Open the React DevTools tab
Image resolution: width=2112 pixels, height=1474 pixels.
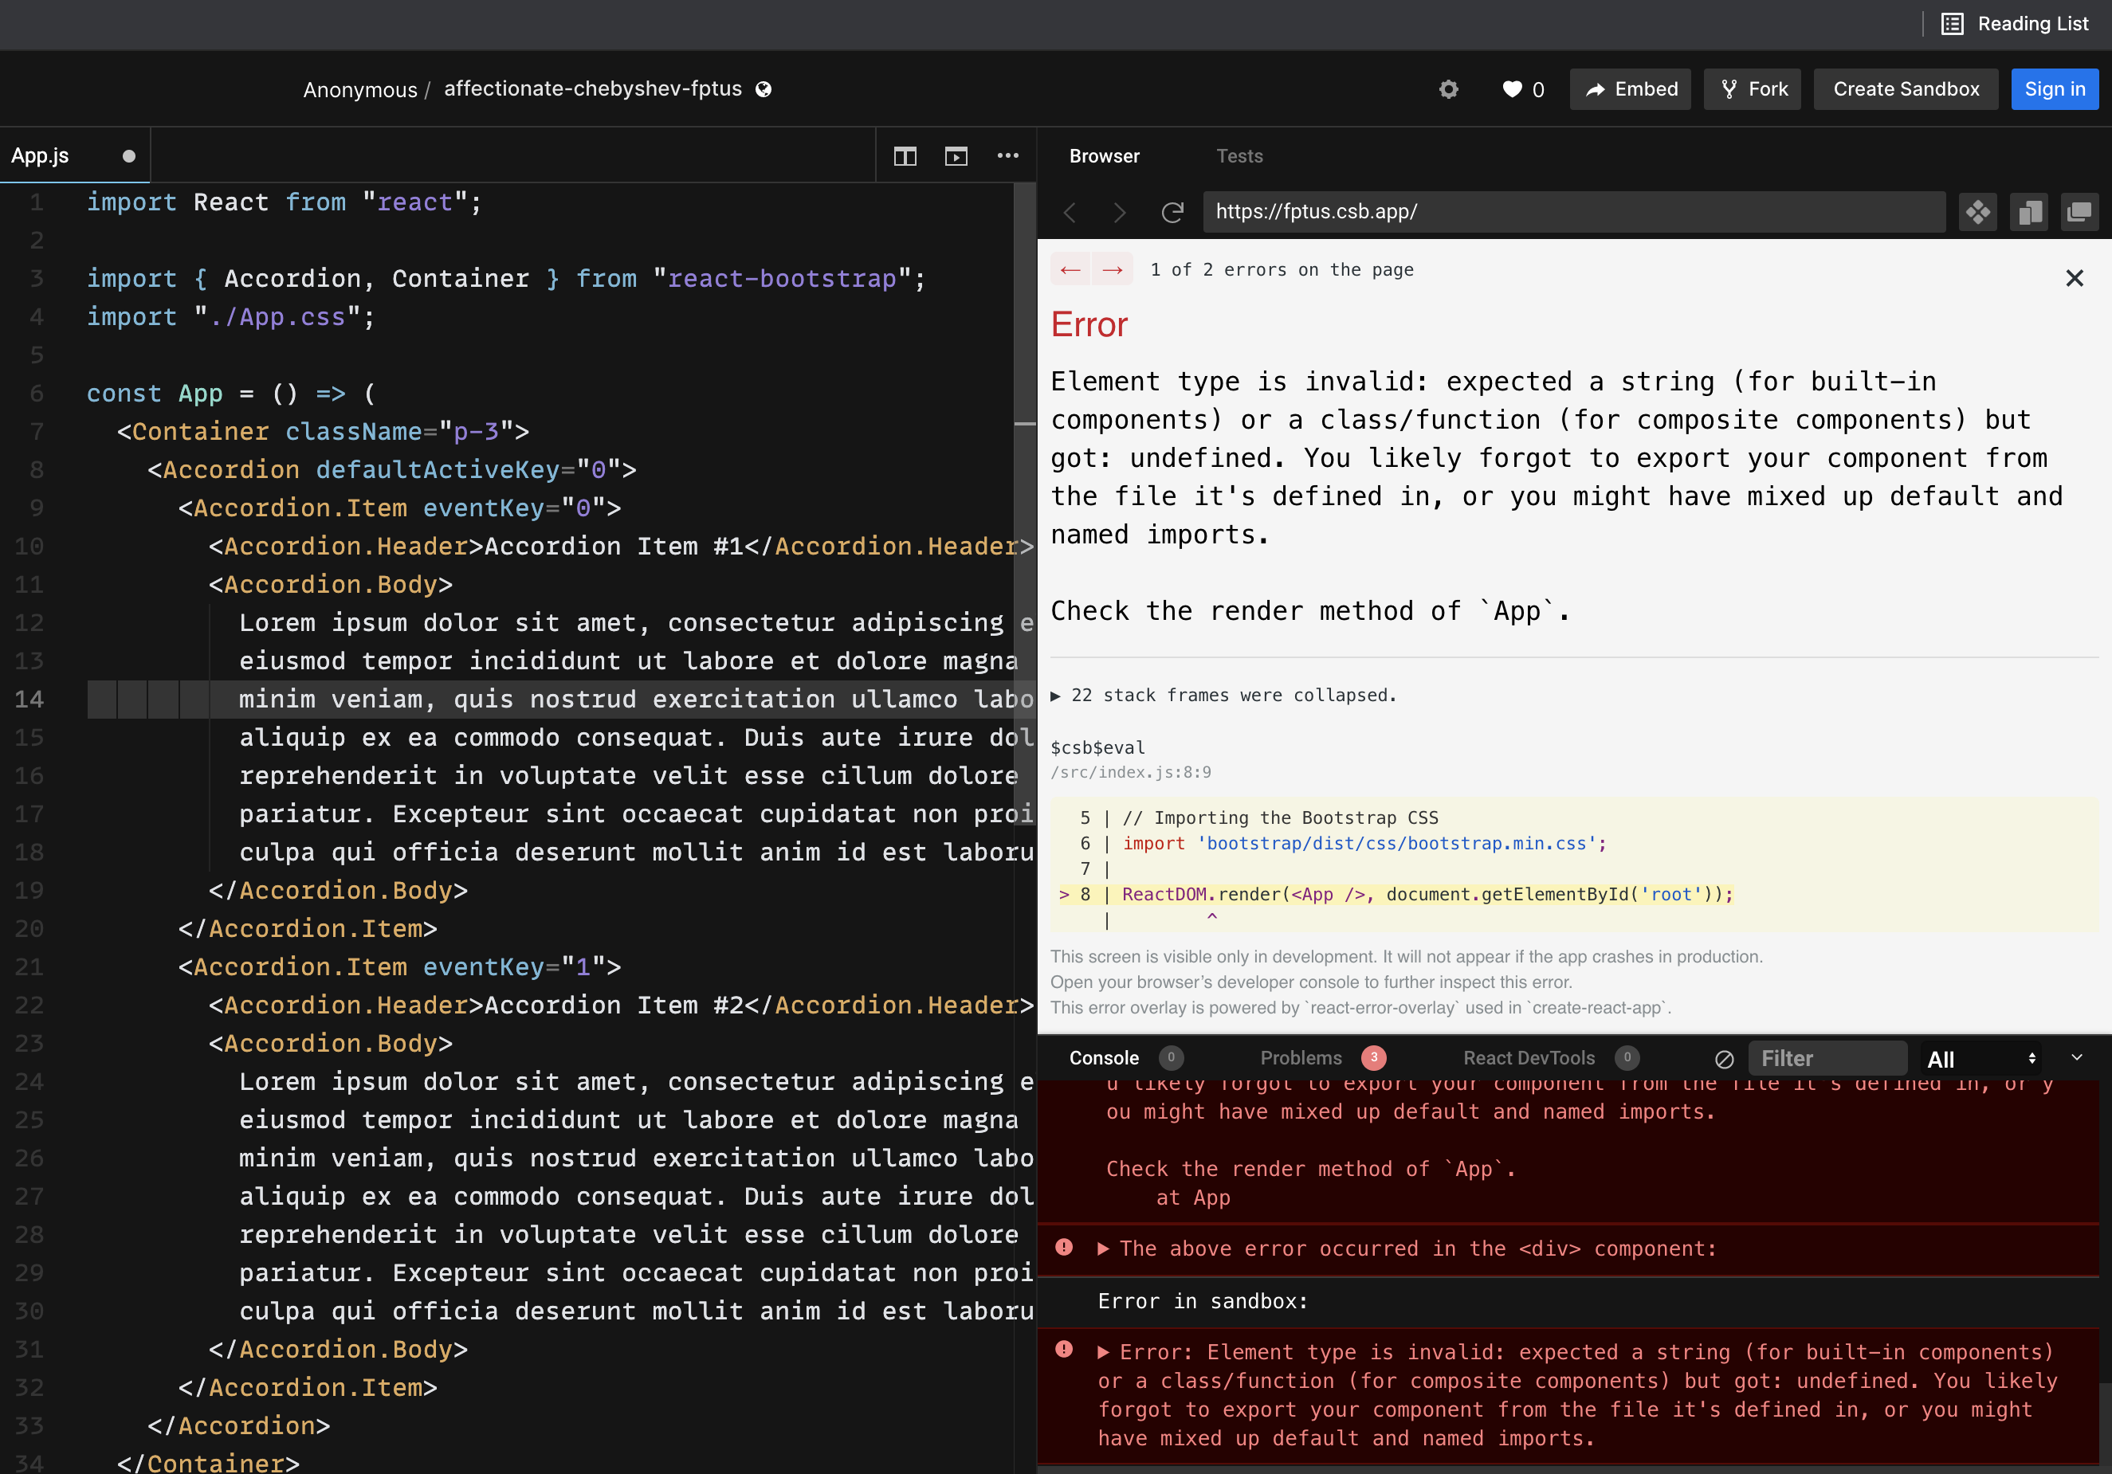click(1529, 1058)
